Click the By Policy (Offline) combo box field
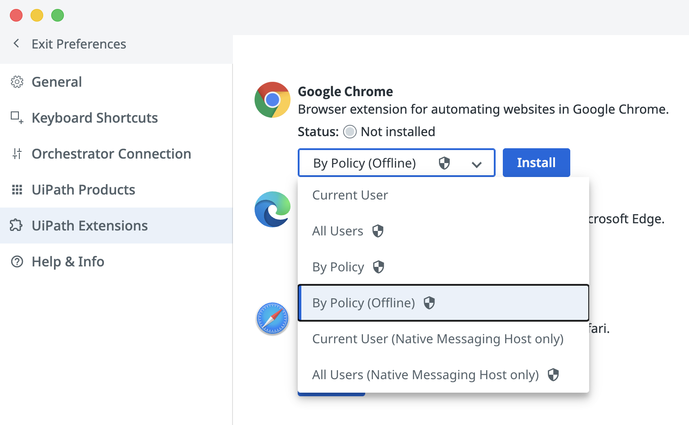 (x=397, y=163)
